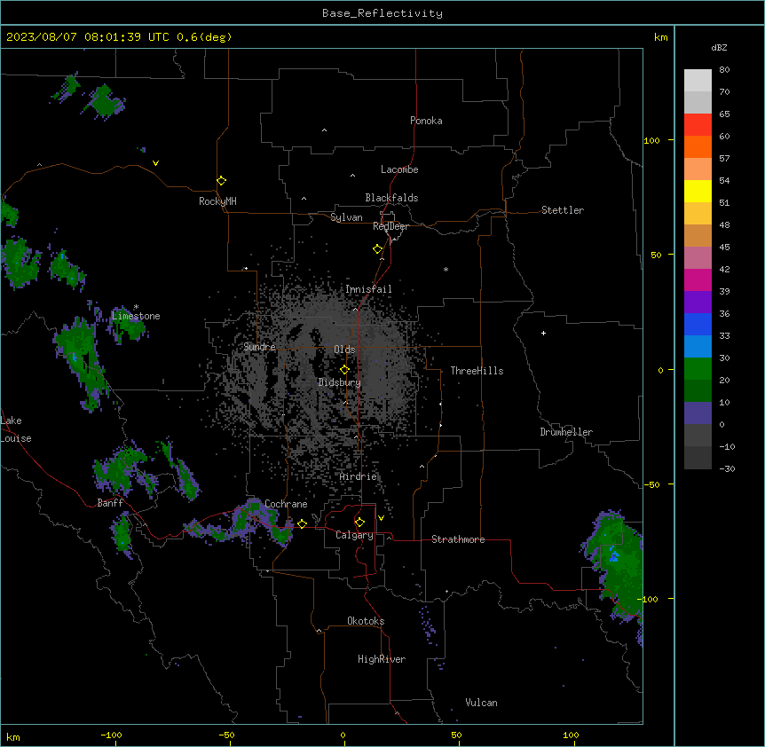The image size is (765, 747).
Task: Click the asterisk marker above Limestone
Action: (x=136, y=307)
